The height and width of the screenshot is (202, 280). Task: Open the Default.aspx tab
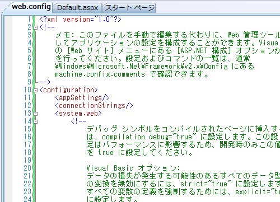click(x=77, y=8)
